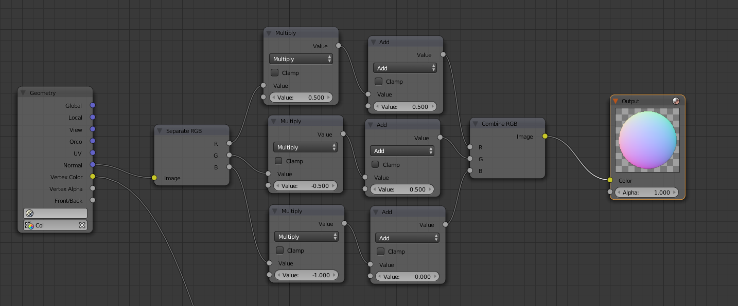
Task: Increase Alpha using its right arrow
Action: coord(675,193)
